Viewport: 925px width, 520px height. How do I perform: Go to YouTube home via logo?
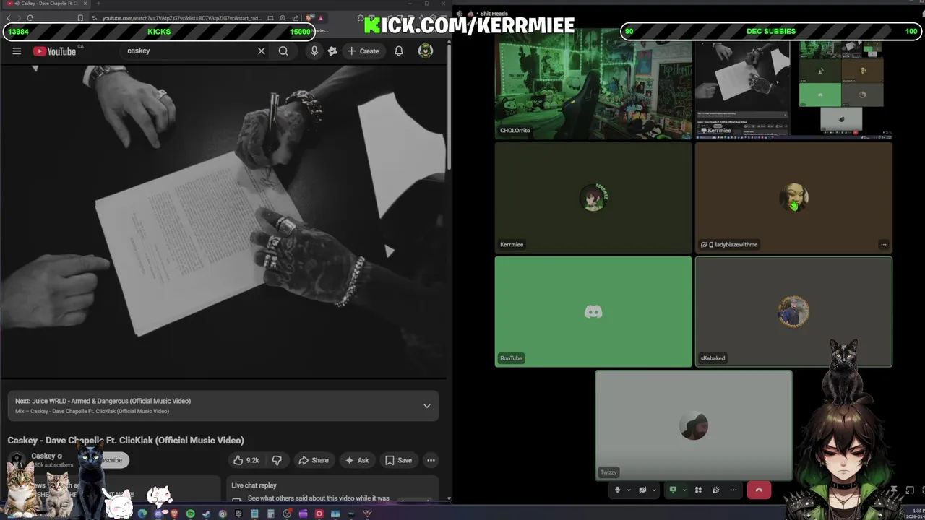pos(54,51)
